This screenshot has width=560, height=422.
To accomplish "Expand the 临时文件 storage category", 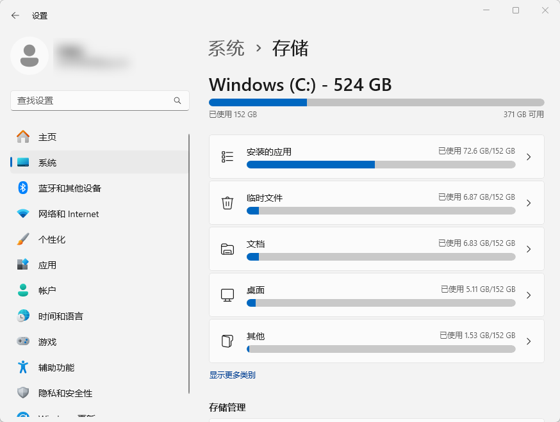I will click(377, 202).
